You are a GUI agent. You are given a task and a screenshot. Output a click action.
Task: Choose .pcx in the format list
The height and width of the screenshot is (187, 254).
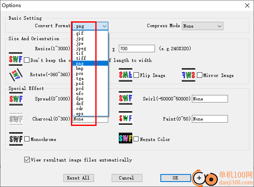click(90, 73)
